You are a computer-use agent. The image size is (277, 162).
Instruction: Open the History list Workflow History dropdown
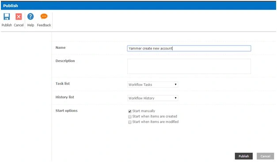152,98
